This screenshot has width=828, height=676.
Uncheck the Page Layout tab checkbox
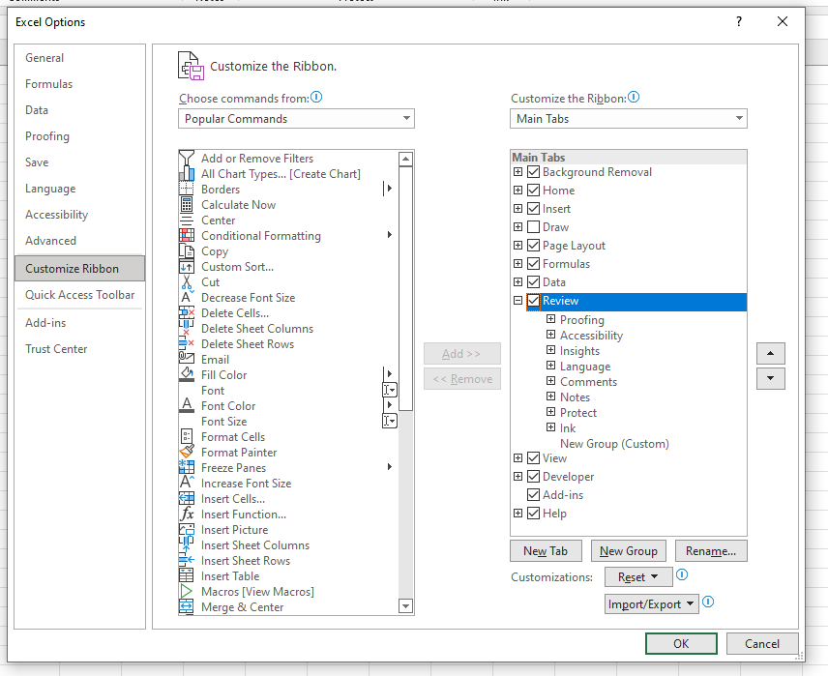point(533,246)
